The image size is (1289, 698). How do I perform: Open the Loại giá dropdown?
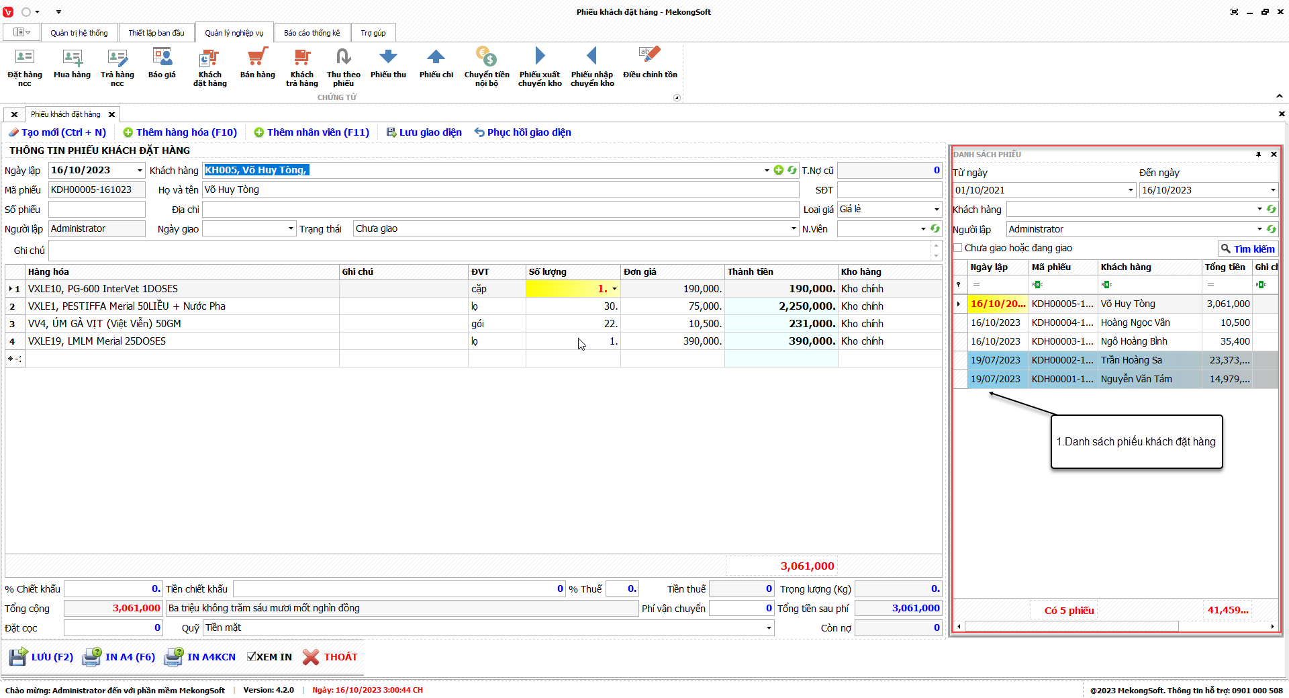pos(937,210)
